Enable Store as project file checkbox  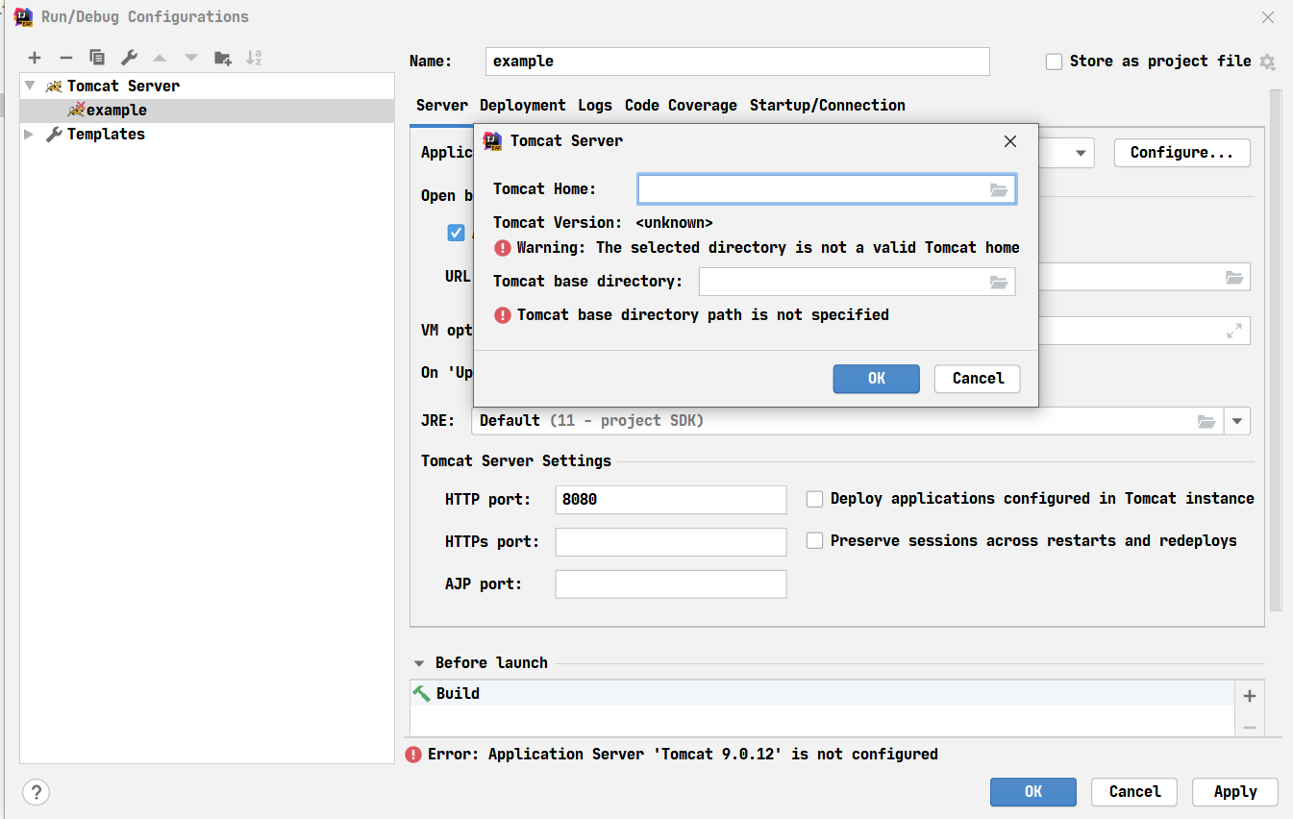coord(1054,62)
